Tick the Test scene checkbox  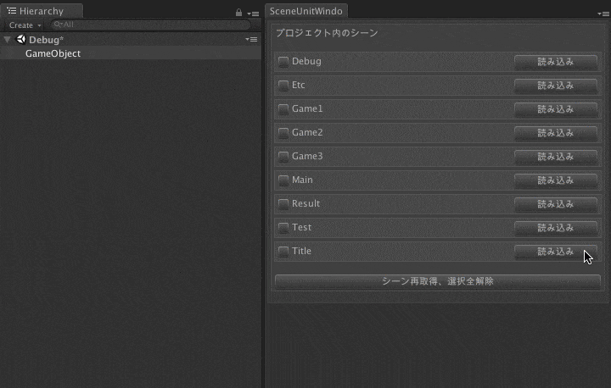pyautogui.click(x=283, y=228)
